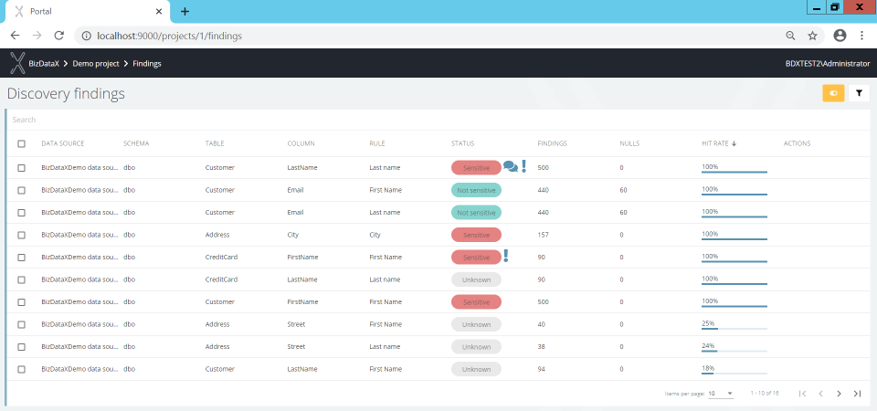Image resolution: width=877 pixels, height=411 pixels.
Task: Open Unknown status on Street First Name row
Action: click(477, 324)
